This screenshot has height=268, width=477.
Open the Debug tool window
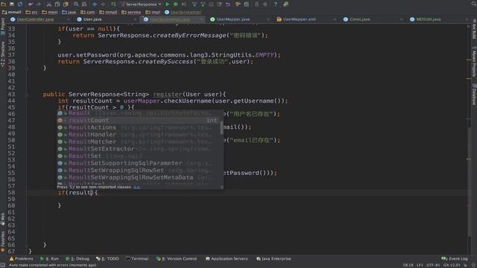(78, 259)
